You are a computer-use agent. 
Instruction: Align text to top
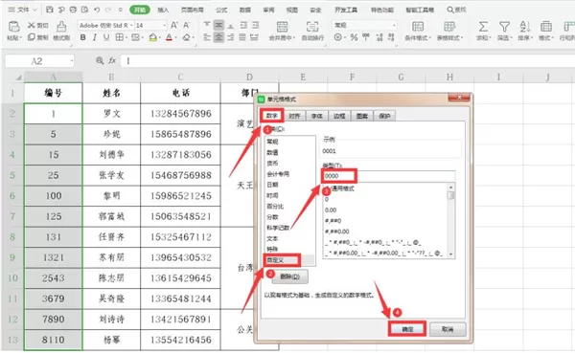pos(207,25)
